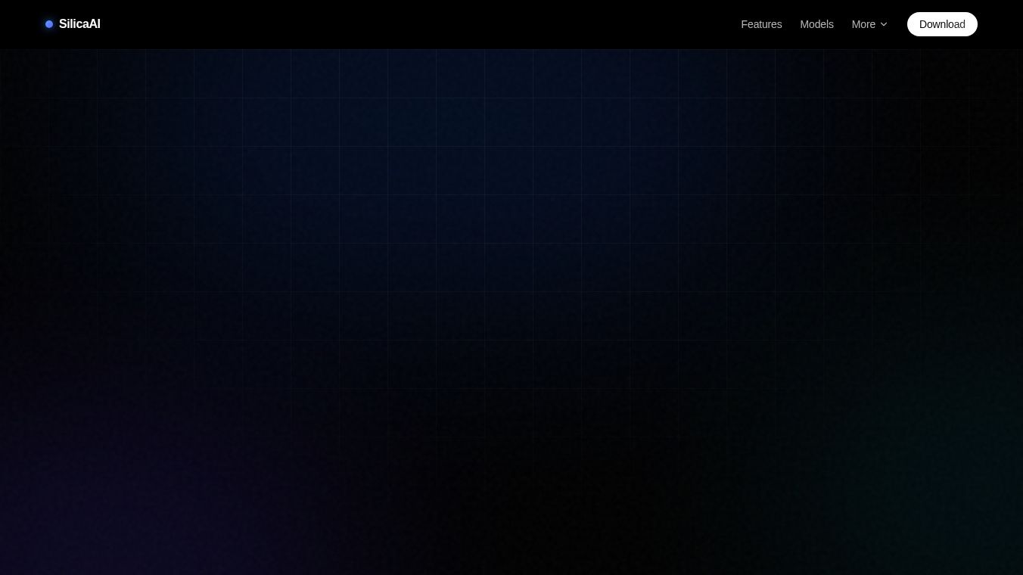Click the chevron arrow beside More

884,24
